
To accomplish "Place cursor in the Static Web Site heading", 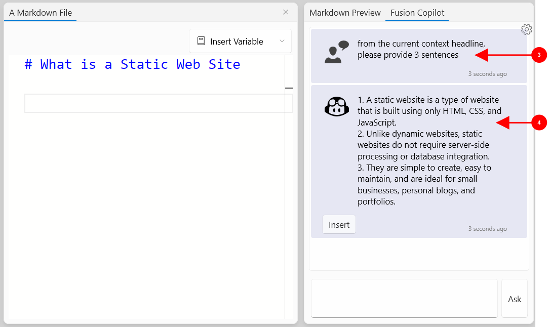I will (133, 64).
